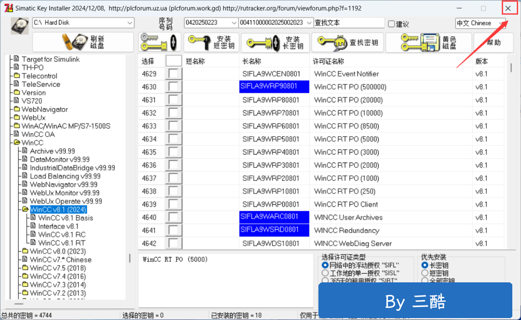Check the box for row 4634
521x320 pixels.
(174, 139)
